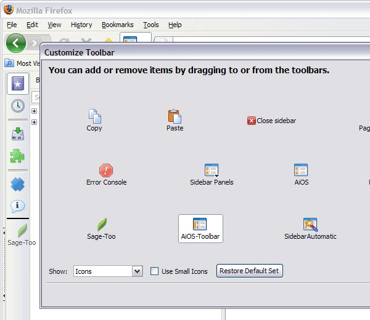Viewport: 370px width, 320px height.
Task: Click Sage-Too leaf in AiOS sidebar toolbar
Action: [x=22, y=231]
